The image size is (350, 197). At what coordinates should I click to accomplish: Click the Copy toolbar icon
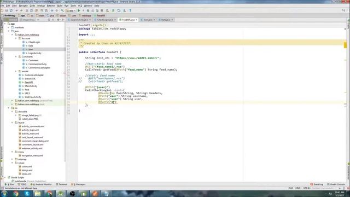point(32,10)
